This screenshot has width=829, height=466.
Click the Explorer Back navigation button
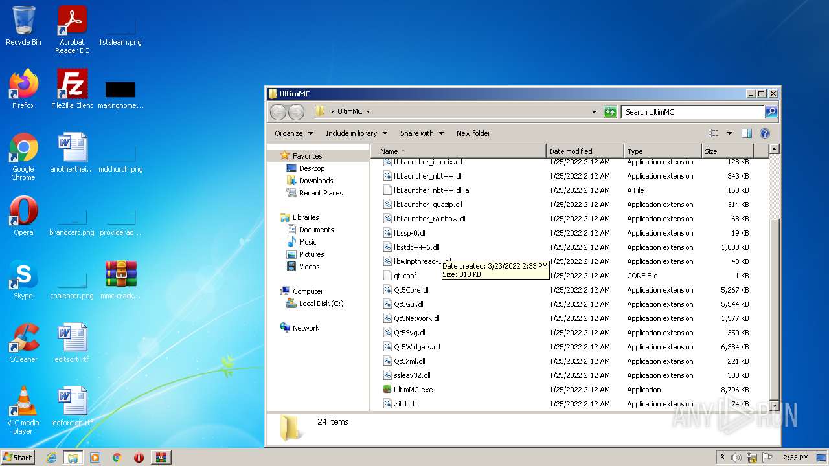pos(278,112)
